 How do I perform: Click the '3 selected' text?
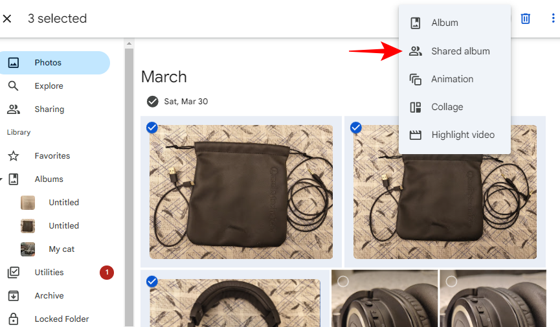(x=57, y=19)
